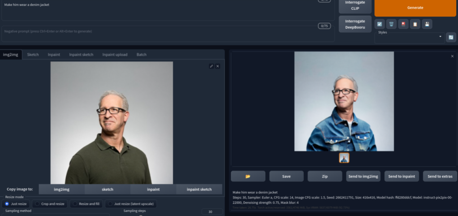Viewport: 458px width, 216px height.
Task: Select the output thumbnail below the result image
Action: pos(344,158)
